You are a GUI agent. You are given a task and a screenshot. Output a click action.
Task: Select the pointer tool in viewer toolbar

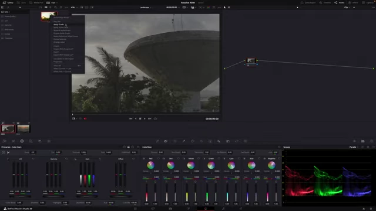(224, 8)
